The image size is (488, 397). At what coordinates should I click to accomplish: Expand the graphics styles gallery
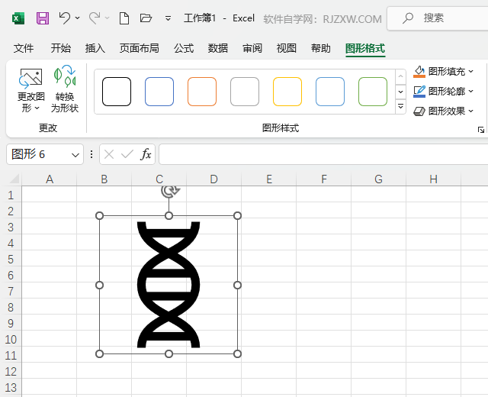click(x=401, y=108)
